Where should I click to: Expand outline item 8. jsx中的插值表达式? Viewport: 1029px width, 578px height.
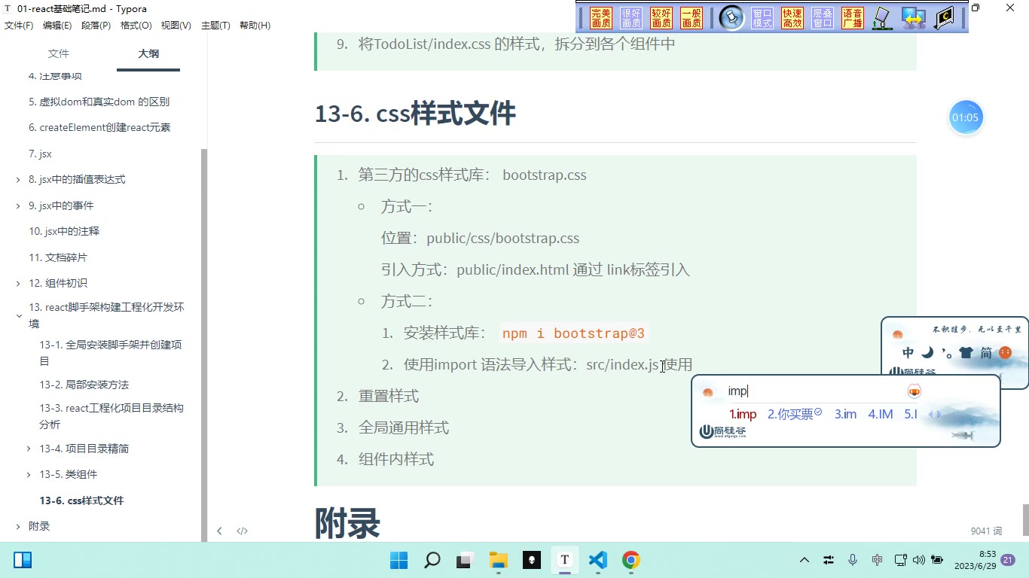18,180
